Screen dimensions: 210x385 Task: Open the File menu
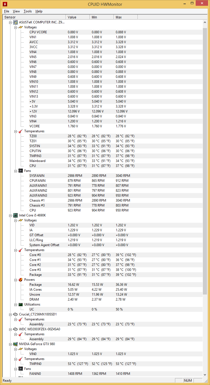pos(7,11)
